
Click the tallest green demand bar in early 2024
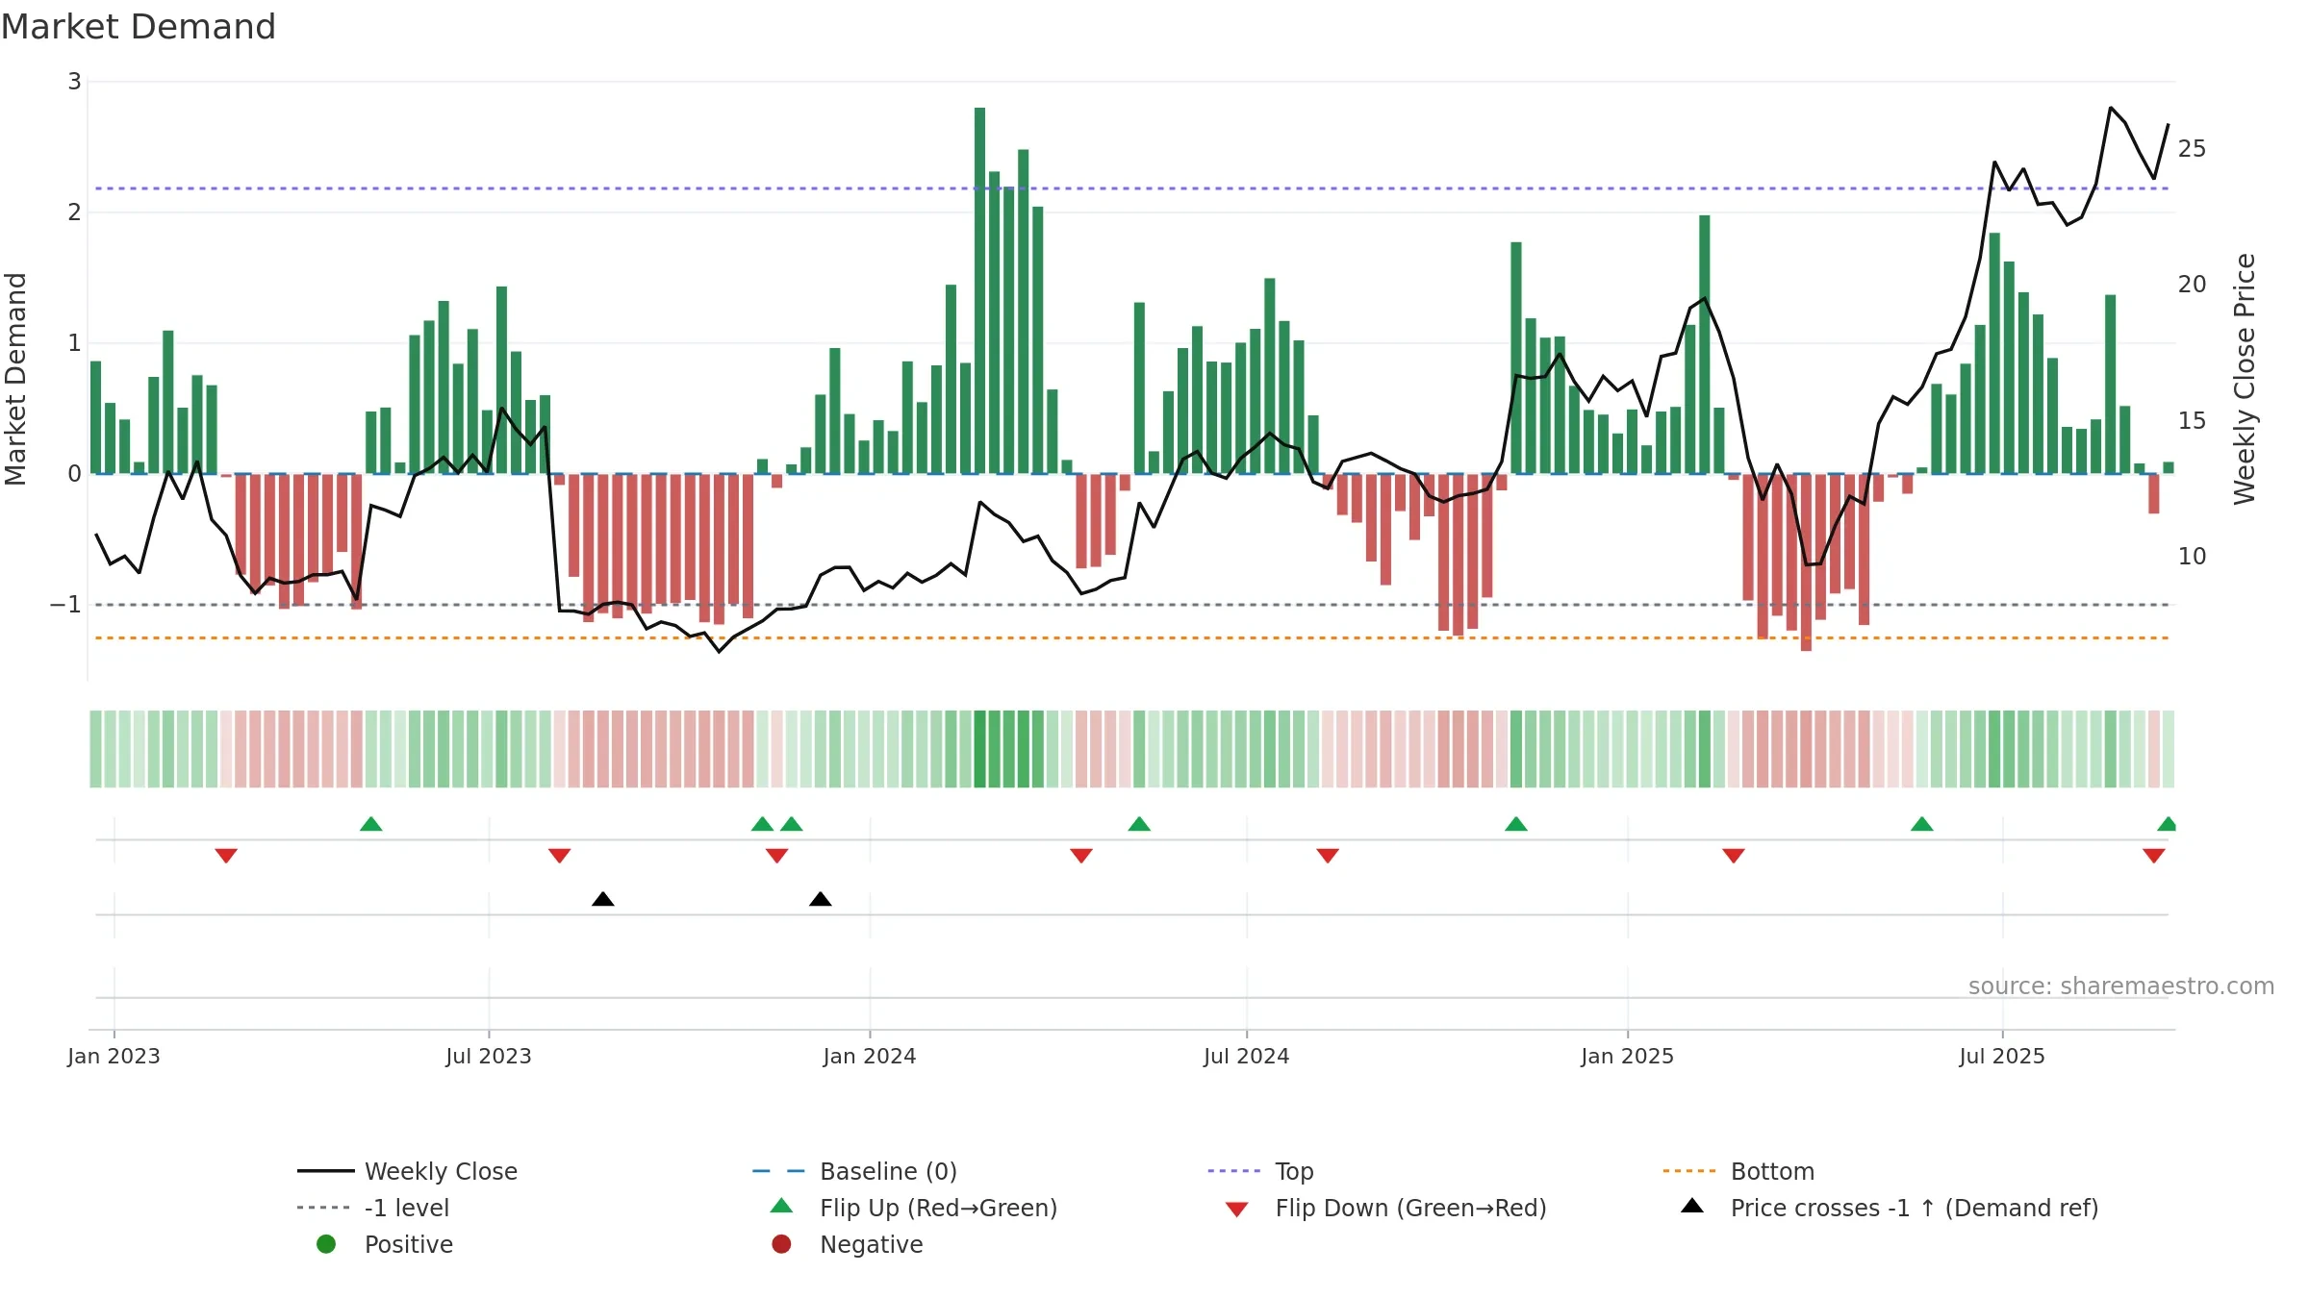coord(979,290)
